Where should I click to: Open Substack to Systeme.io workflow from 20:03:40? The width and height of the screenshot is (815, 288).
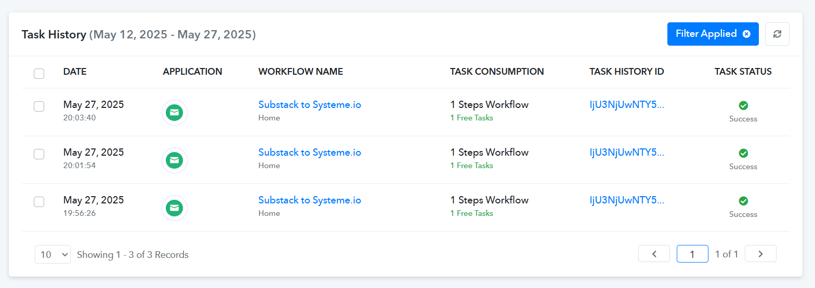310,105
